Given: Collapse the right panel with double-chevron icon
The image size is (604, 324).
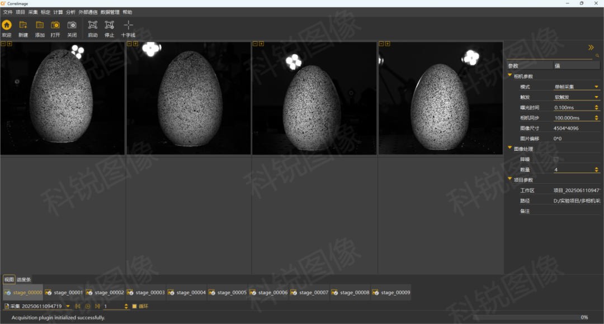Looking at the screenshot, I should tap(591, 47).
